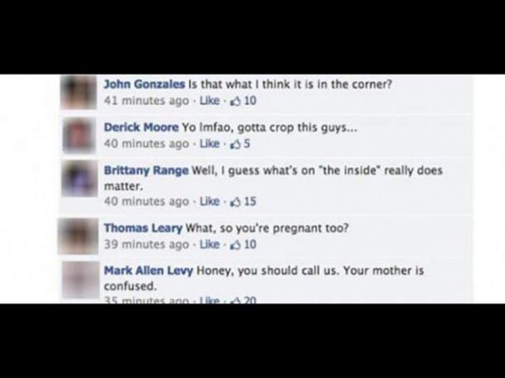Visit John Gonzales' profile via name link

145,84
